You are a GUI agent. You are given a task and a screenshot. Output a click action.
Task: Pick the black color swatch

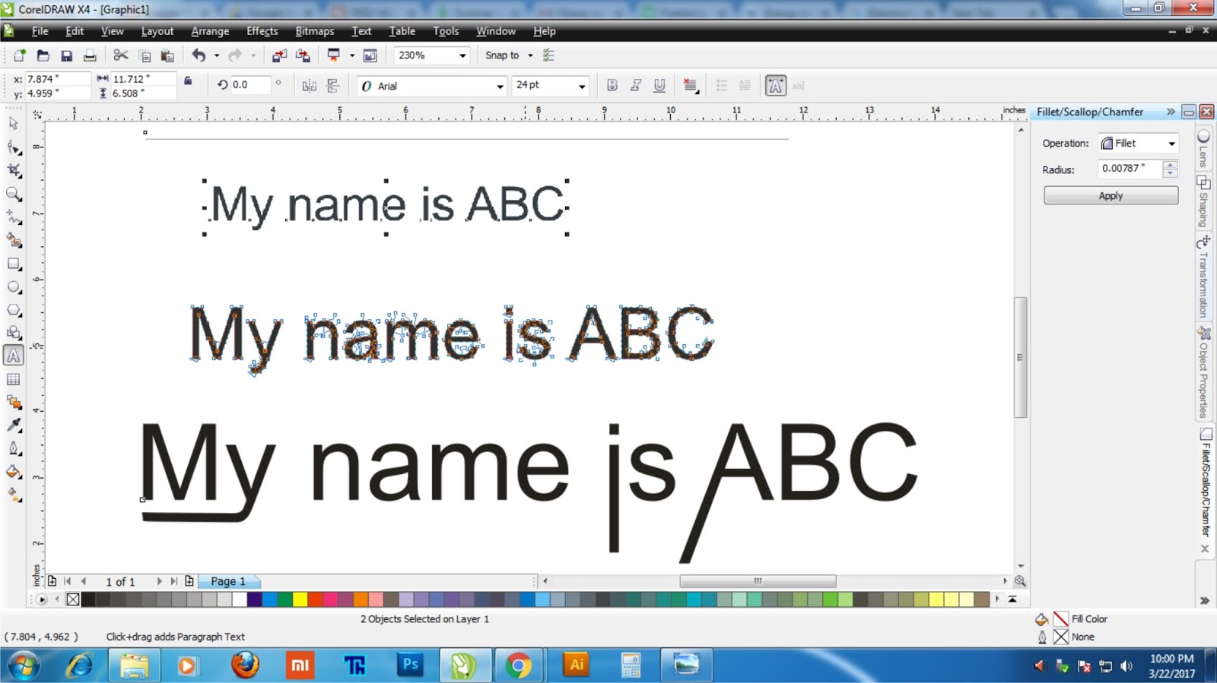(x=88, y=599)
